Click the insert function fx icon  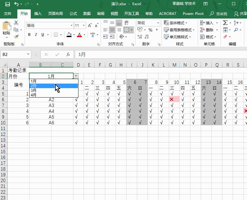click(68, 54)
